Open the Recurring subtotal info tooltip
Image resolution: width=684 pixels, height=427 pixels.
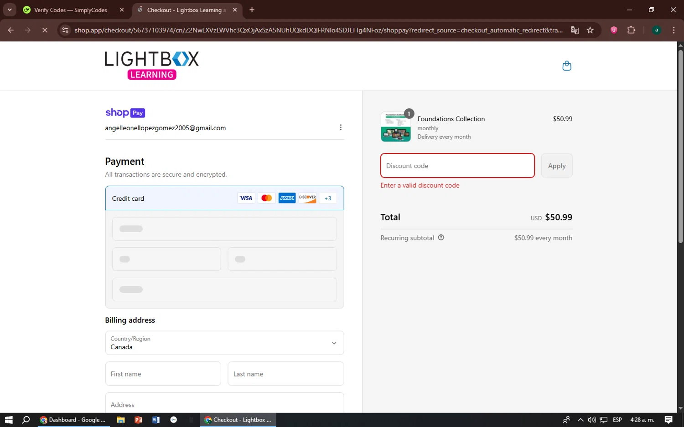[441, 238]
